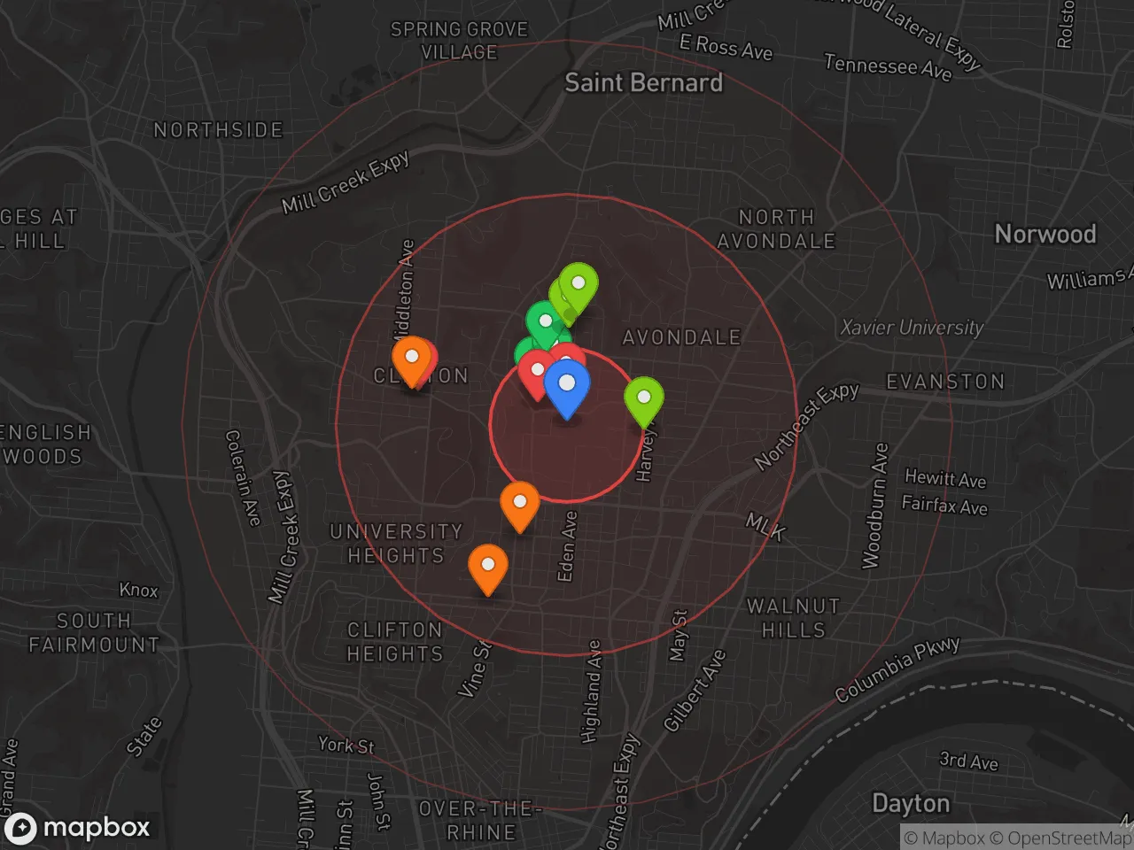Click the Avondale neighborhood label
Screen dimensions: 1134x850
tap(681, 337)
